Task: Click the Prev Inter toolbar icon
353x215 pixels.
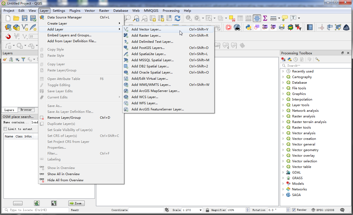Action: pos(265,27)
